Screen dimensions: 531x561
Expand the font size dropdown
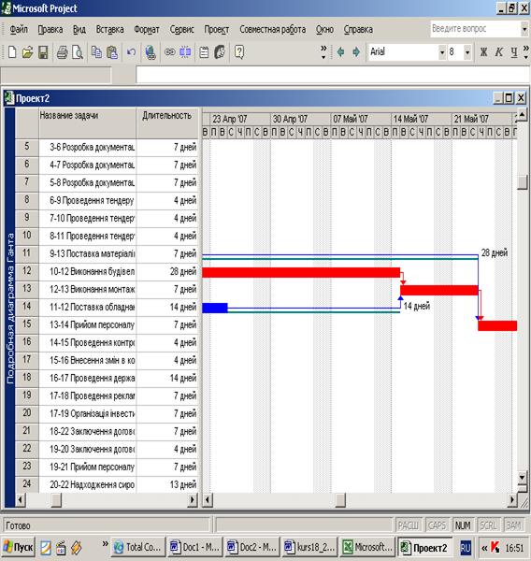coord(466,52)
